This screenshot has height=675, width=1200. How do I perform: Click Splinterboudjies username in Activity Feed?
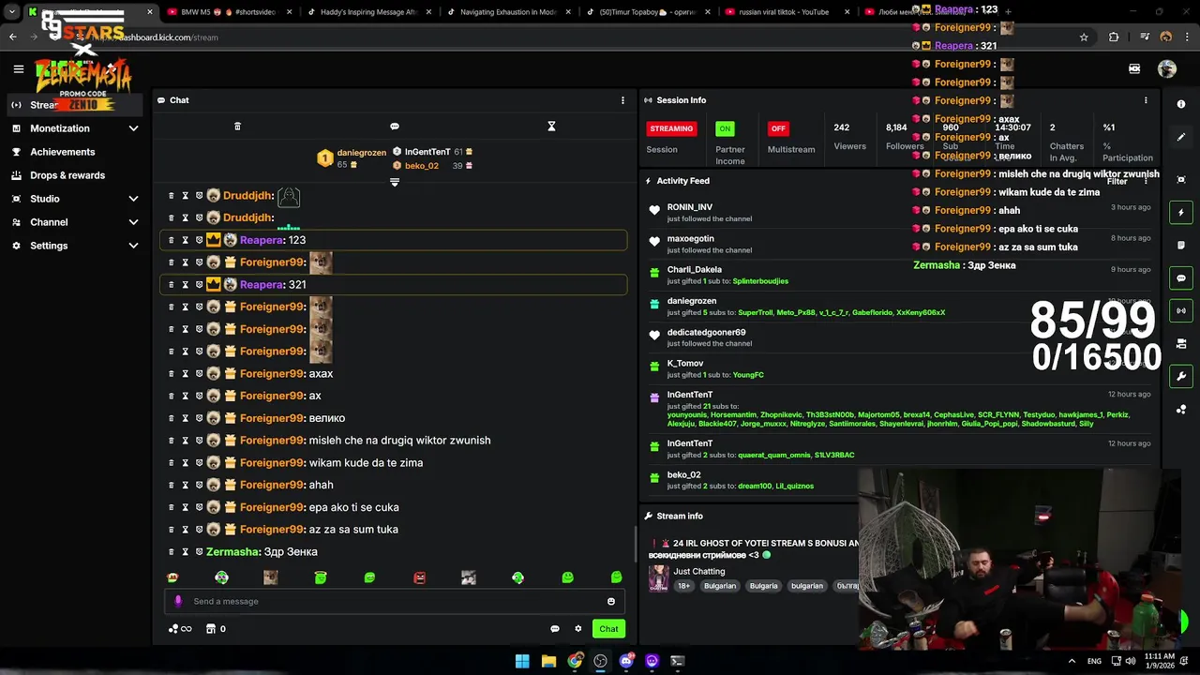coord(760,281)
